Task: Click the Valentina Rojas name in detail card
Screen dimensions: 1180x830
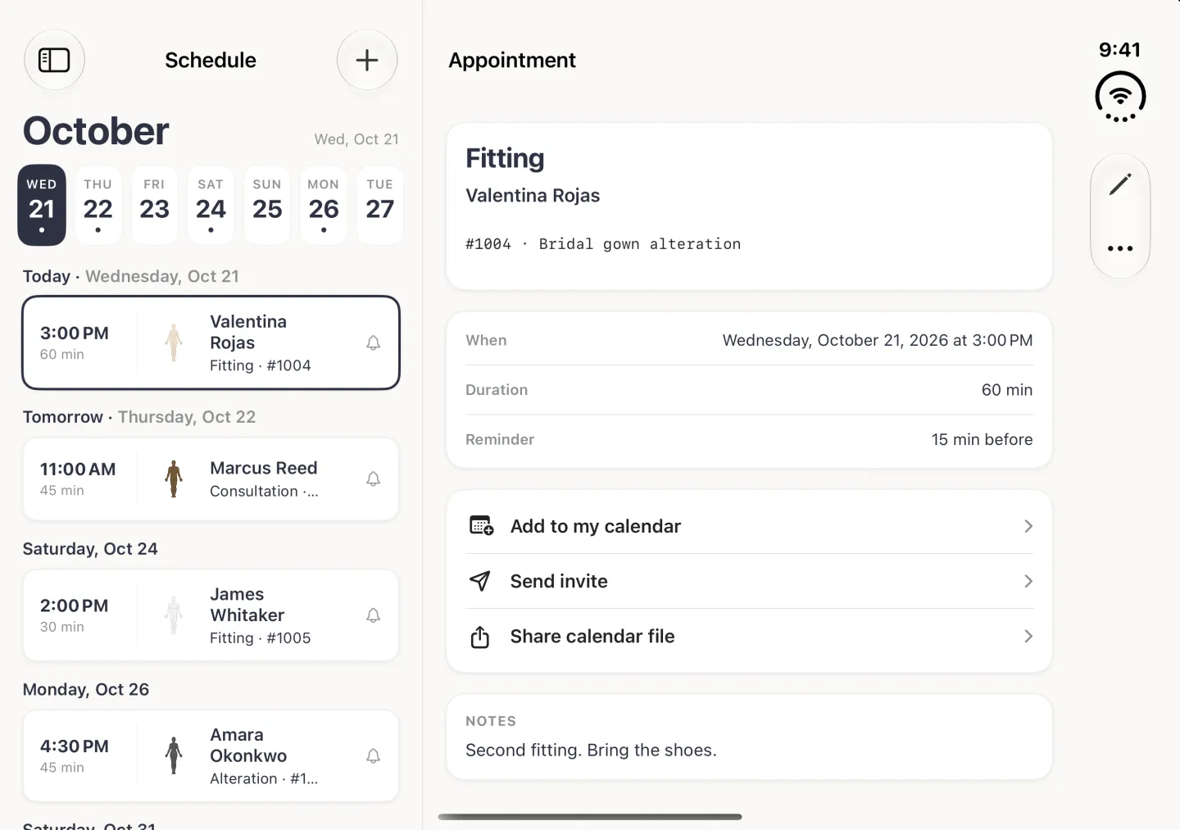Action: tap(533, 195)
